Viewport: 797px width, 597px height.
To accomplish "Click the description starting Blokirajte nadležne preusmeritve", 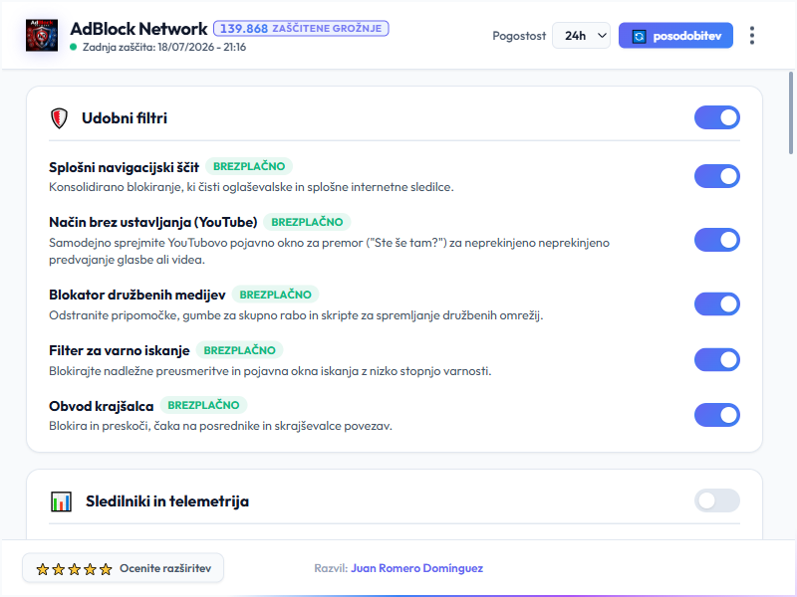I will [x=270, y=371].
